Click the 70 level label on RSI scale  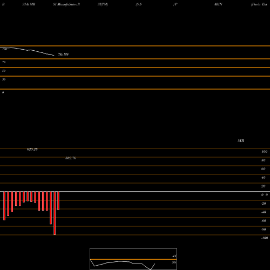[x=4, y=62]
